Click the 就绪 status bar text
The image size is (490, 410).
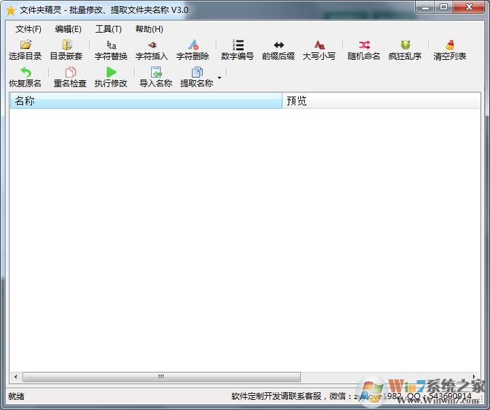click(16, 396)
